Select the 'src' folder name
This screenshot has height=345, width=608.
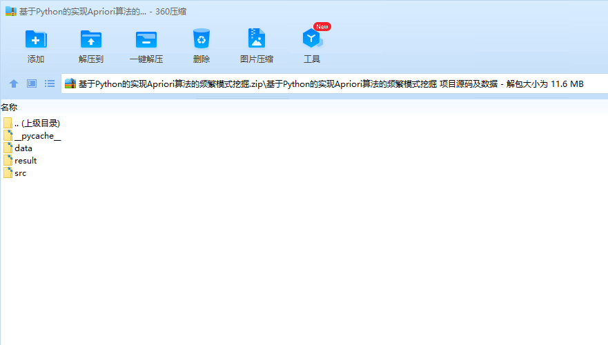(x=20, y=173)
